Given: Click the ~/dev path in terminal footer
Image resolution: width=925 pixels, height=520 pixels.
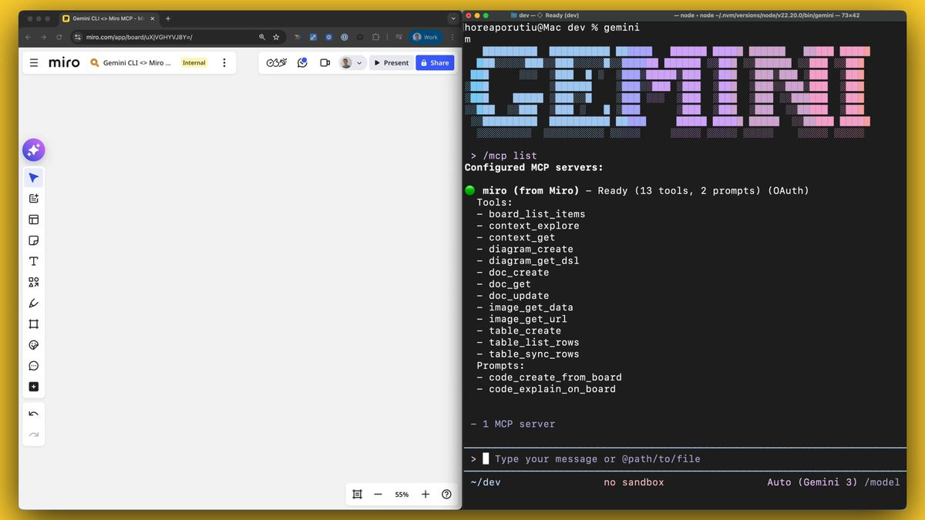Looking at the screenshot, I should (x=486, y=482).
